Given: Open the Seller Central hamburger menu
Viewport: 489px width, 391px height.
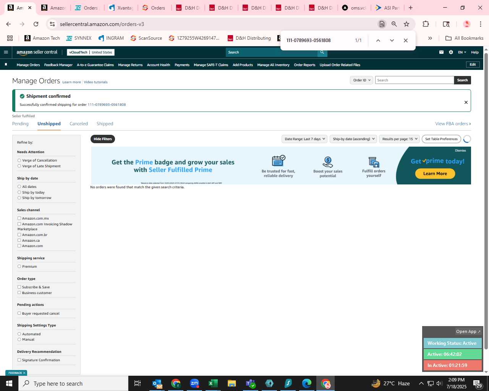Looking at the screenshot, I should pos(6,52).
